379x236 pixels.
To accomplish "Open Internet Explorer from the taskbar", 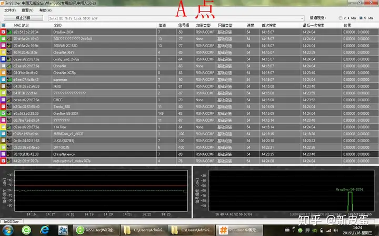I will click(x=44, y=230).
